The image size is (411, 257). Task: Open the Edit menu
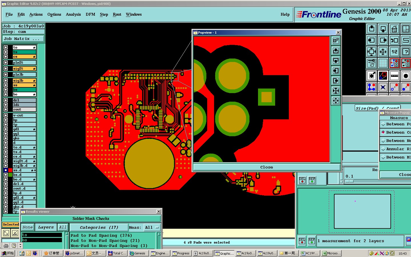pos(21,15)
